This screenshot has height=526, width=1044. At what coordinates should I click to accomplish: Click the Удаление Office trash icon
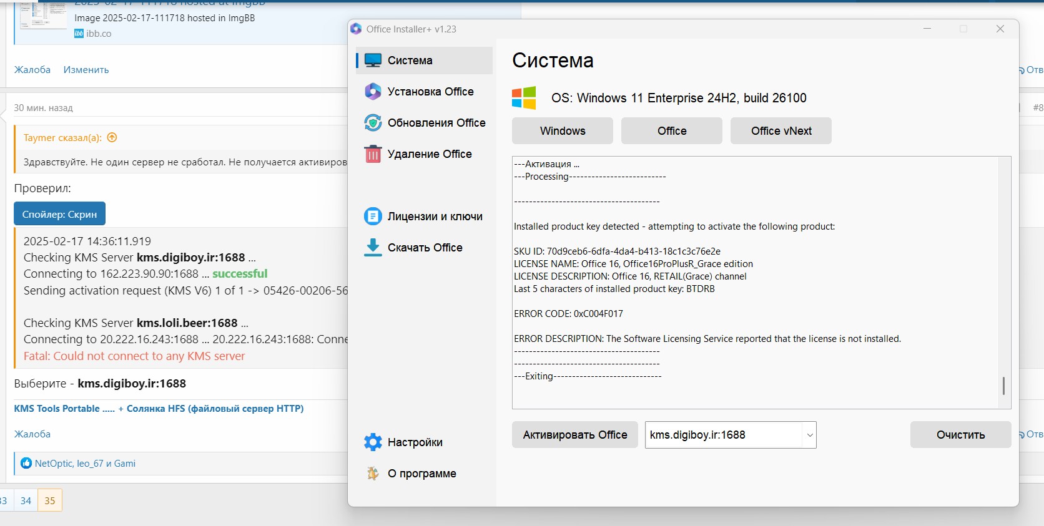(373, 153)
